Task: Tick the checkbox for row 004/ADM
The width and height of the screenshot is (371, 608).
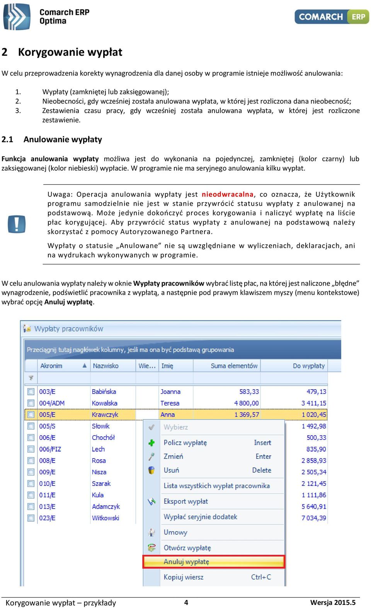Action: 31,403
